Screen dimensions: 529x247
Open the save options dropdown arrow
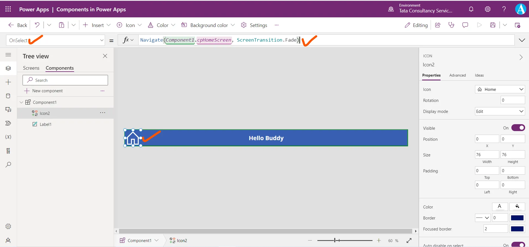click(505, 25)
